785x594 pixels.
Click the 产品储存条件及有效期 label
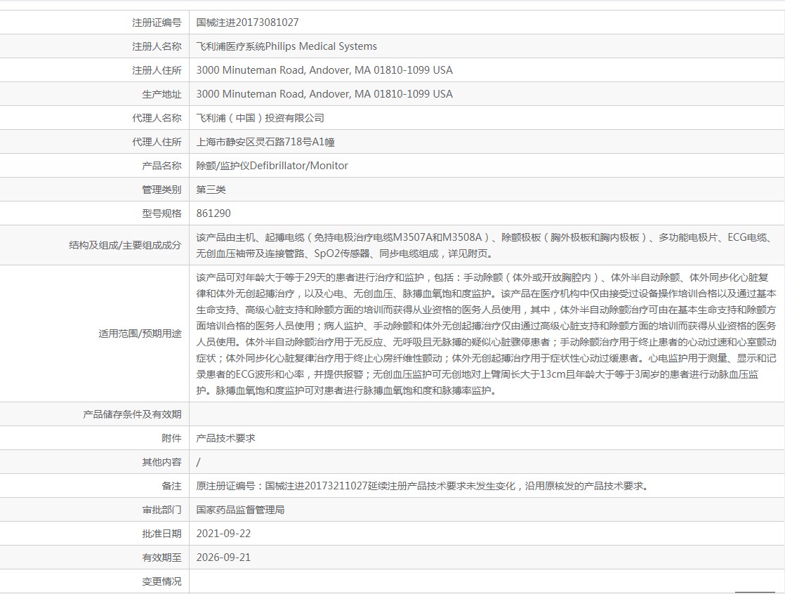132,414
